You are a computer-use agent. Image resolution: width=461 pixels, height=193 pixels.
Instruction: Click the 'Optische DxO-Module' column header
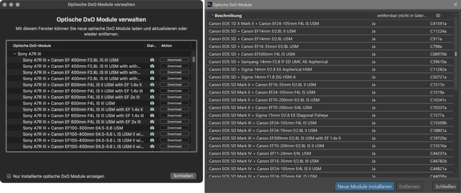32,45
